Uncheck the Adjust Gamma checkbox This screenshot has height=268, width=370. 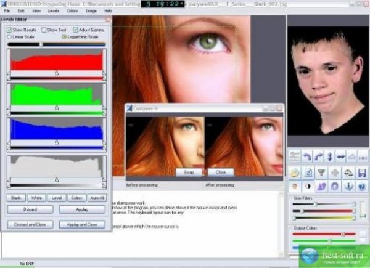(75, 30)
